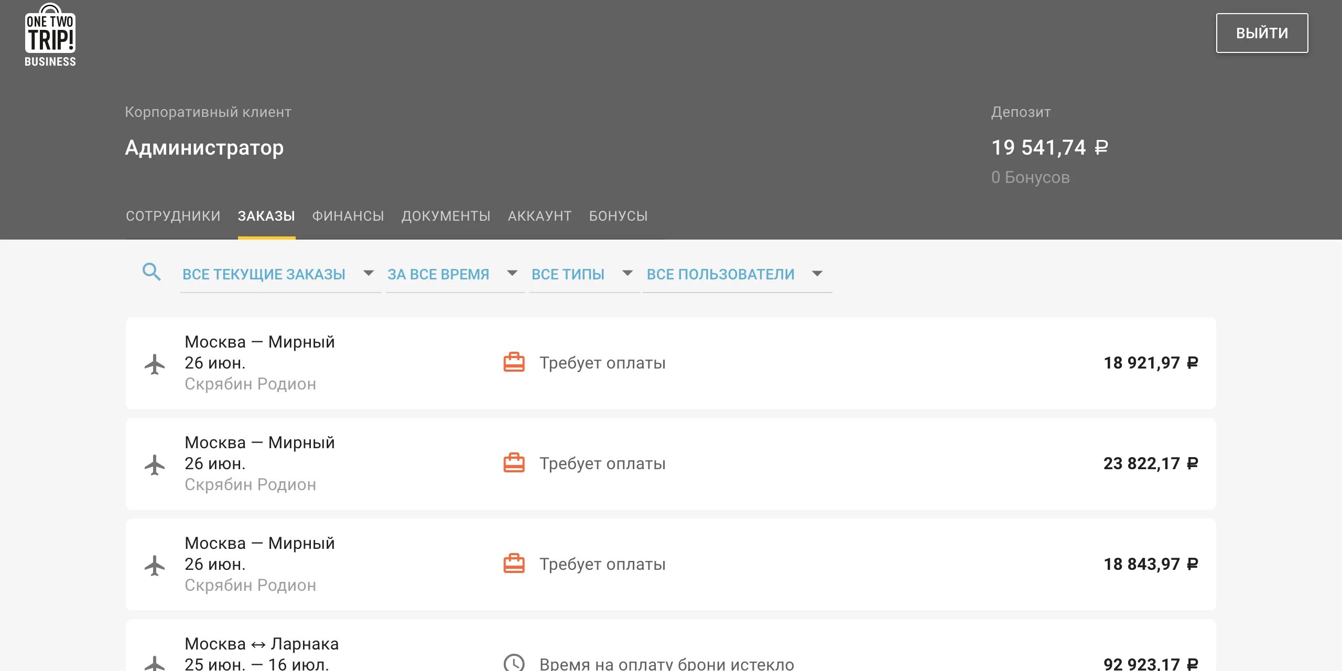Click the Администратор heading
This screenshot has width=1342, height=671.
[x=204, y=148]
